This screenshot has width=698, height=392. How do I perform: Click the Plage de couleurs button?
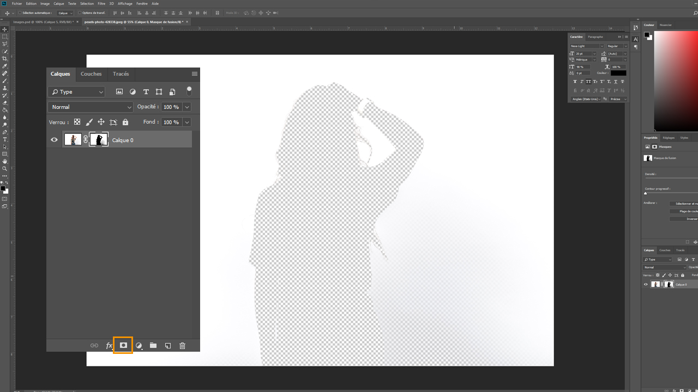[x=684, y=211]
